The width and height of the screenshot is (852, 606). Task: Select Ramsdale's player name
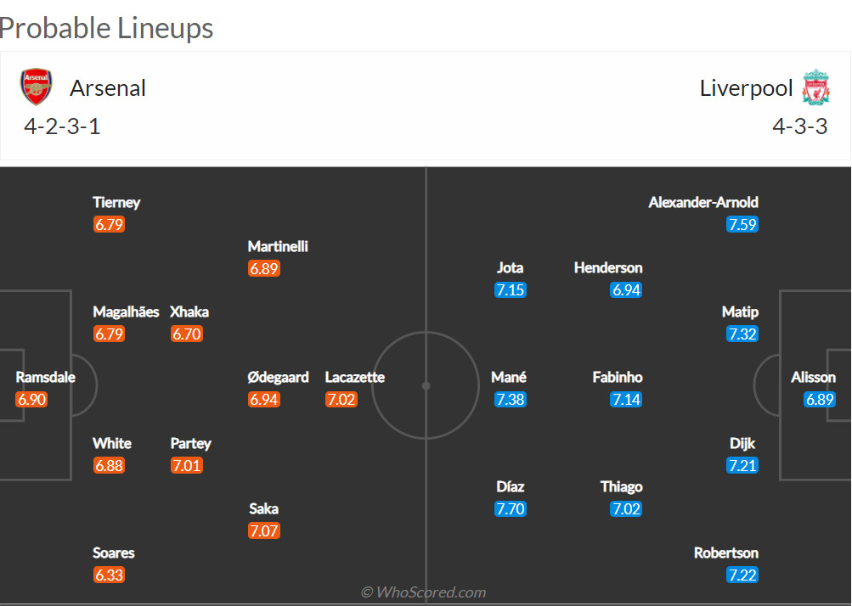[x=45, y=378]
